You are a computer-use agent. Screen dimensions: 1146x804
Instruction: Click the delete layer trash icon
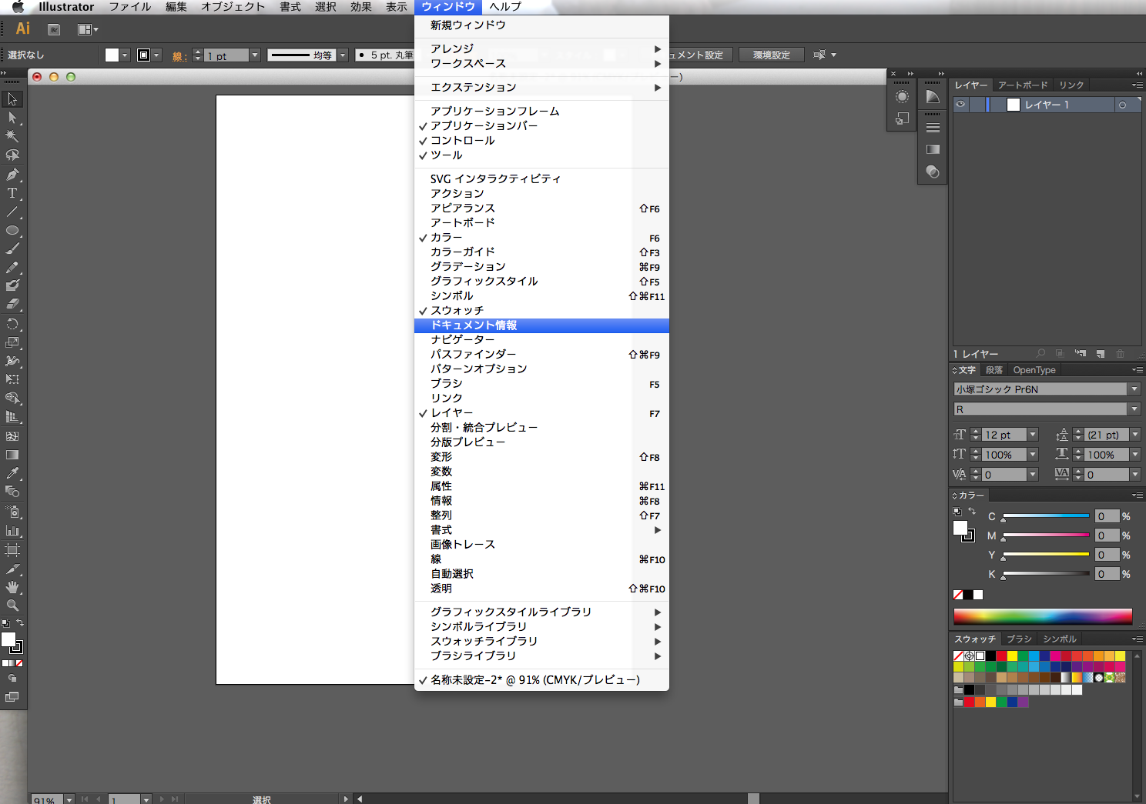point(1120,354)
